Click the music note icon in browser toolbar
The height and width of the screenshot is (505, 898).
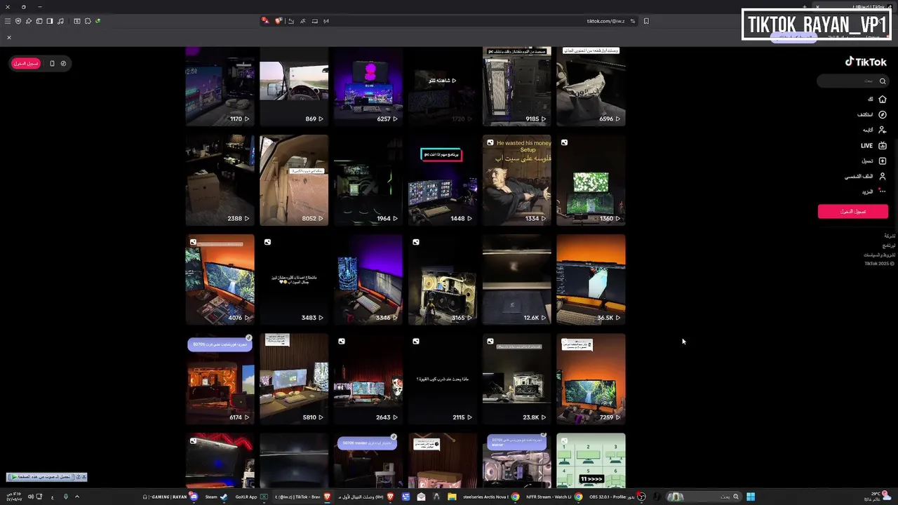coord(60,21)
